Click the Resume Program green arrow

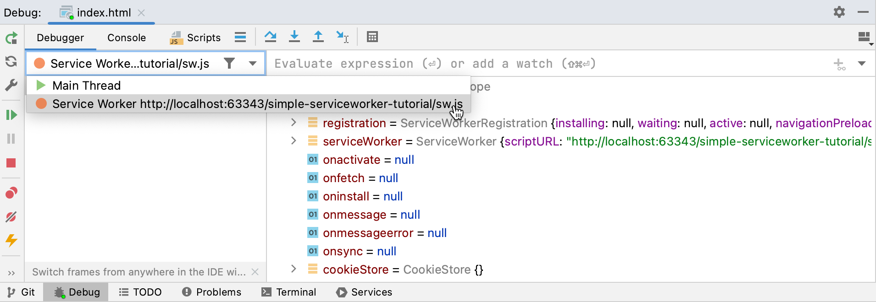pyautogui.click(x=11, y=115)
